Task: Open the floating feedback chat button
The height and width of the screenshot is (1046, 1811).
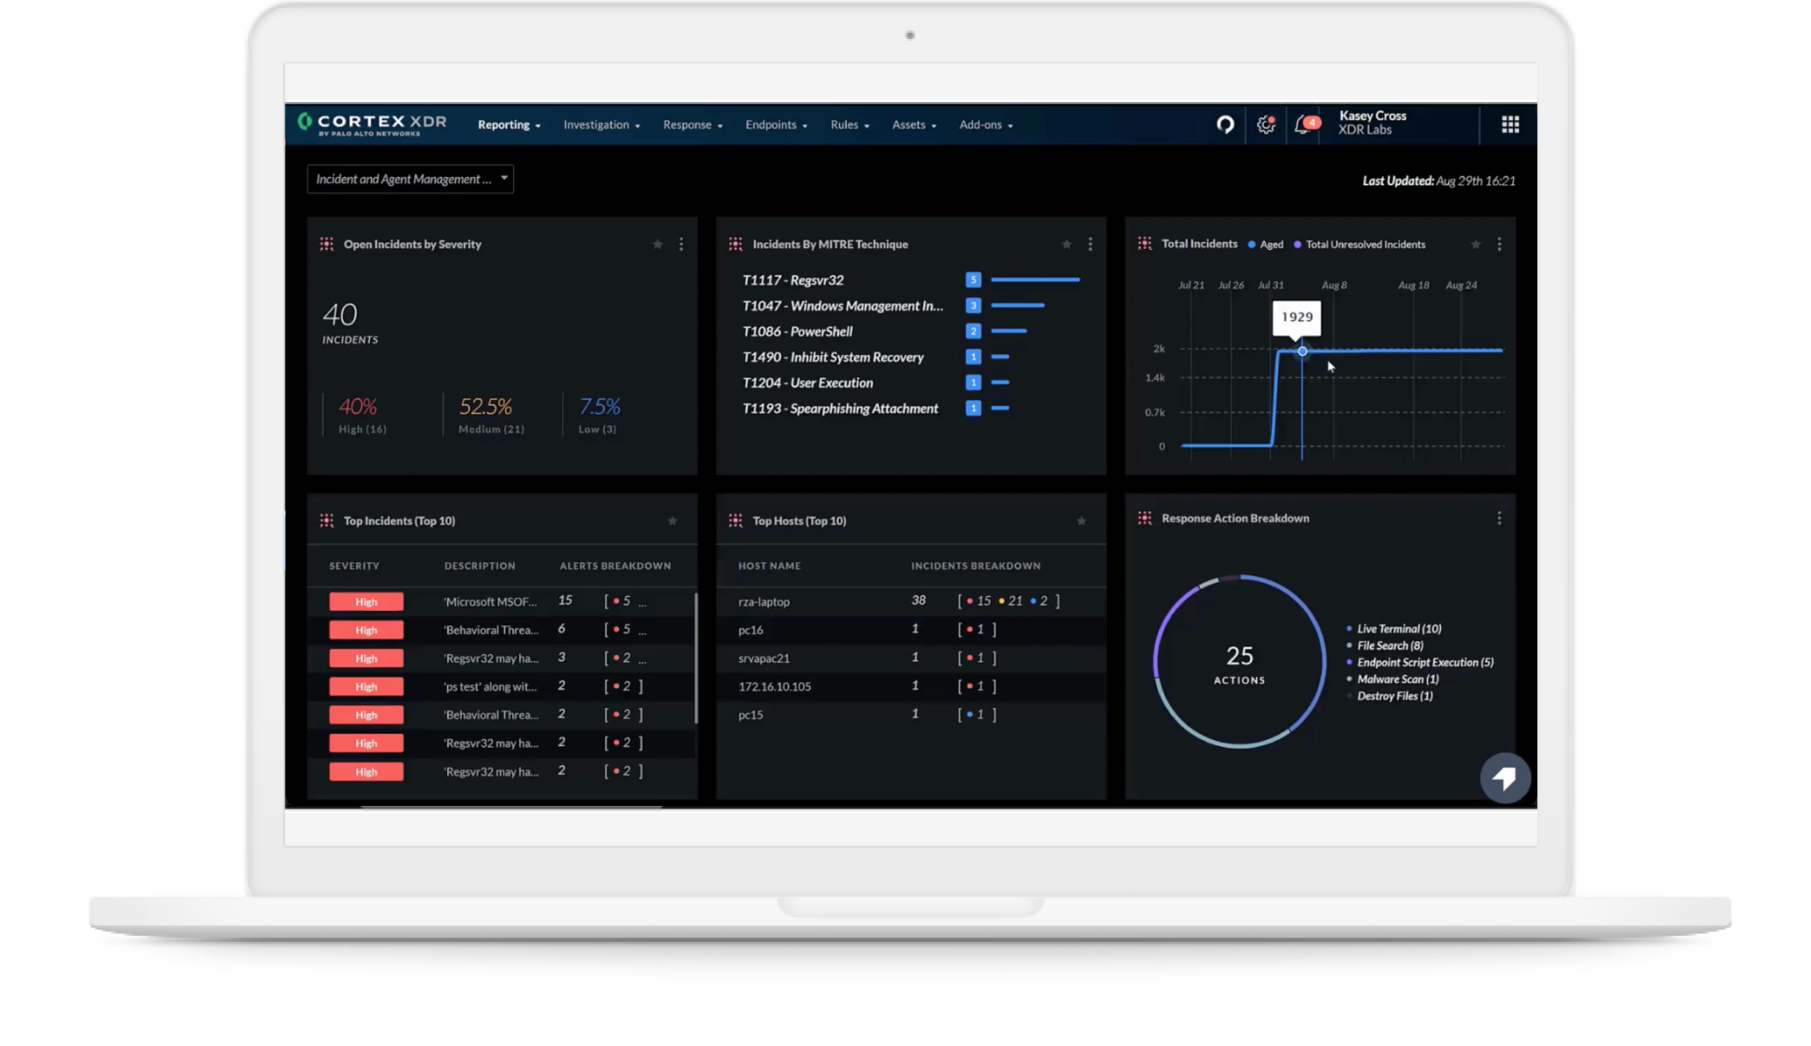Action: (x=1504, y=778)
